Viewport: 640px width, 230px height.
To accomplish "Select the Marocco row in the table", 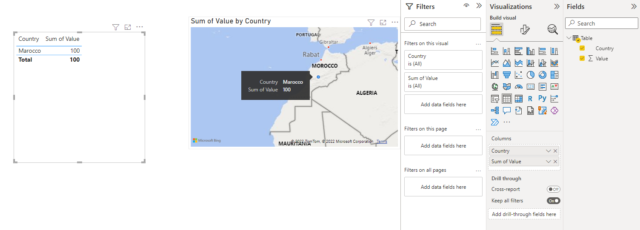I will (49, 51).
